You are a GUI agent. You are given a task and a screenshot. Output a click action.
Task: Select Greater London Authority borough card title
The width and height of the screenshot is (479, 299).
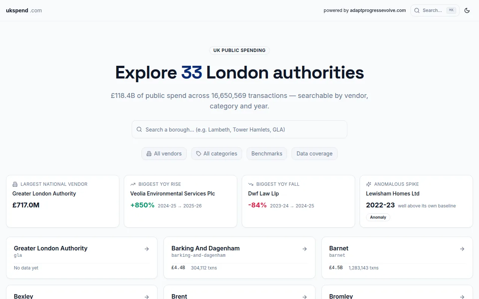click(51, 248)
